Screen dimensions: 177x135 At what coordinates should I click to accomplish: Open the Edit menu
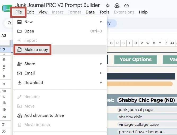click(30, 12)
